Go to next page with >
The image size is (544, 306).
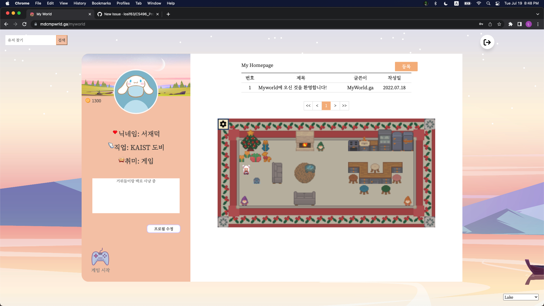pyautogui.click(x=335, y=106)
